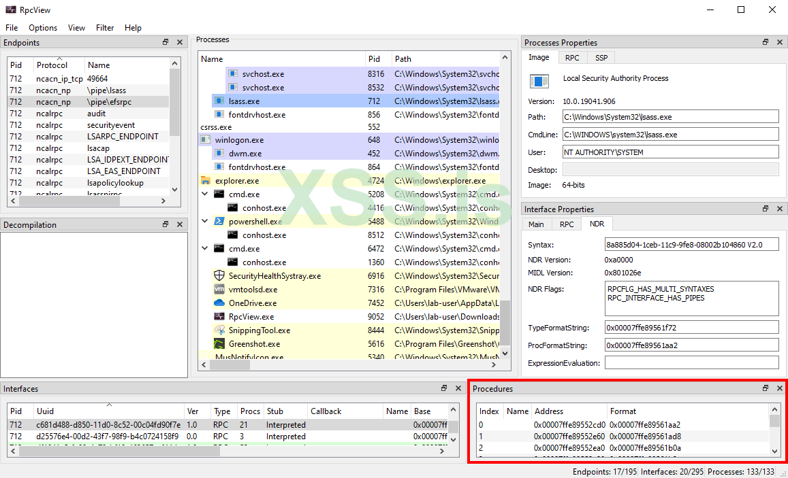Sort interfaces by Procs column
The height and width of the screenshot is (478, 788).
(x=250, y=411)
